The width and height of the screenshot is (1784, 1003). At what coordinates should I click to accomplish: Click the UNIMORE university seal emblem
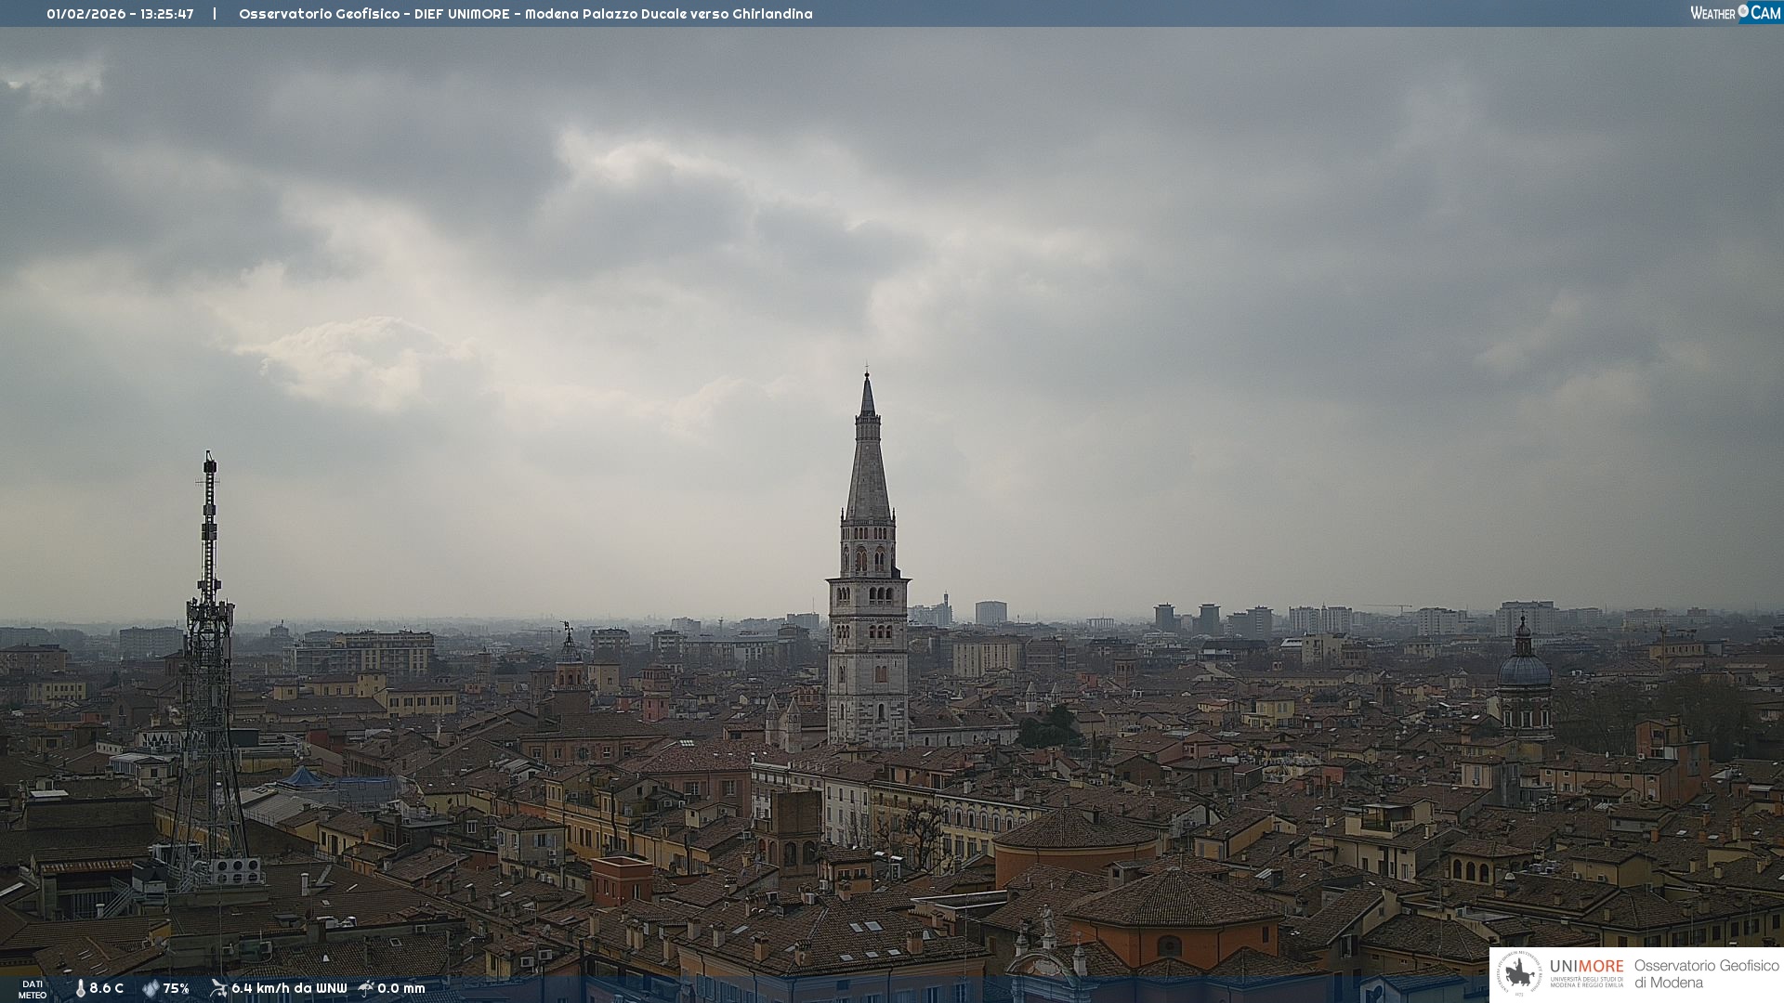(1519, 974)
